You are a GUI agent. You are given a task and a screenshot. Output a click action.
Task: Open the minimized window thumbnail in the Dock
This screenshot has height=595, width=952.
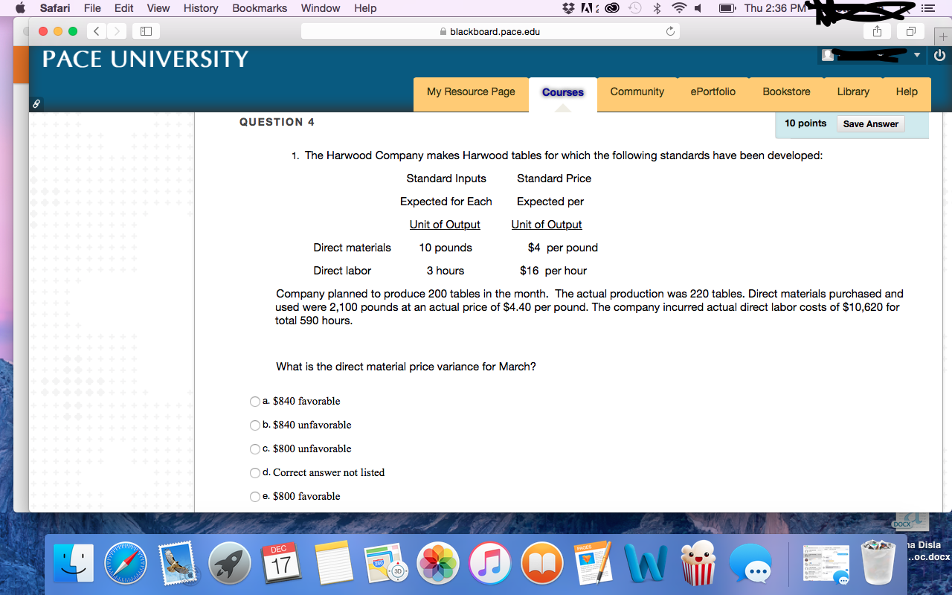[x=825, y=562]
